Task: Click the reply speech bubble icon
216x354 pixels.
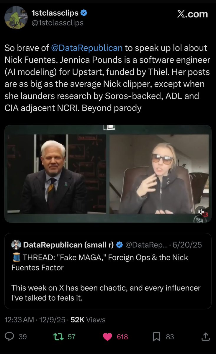Action: tap(11, 337)
